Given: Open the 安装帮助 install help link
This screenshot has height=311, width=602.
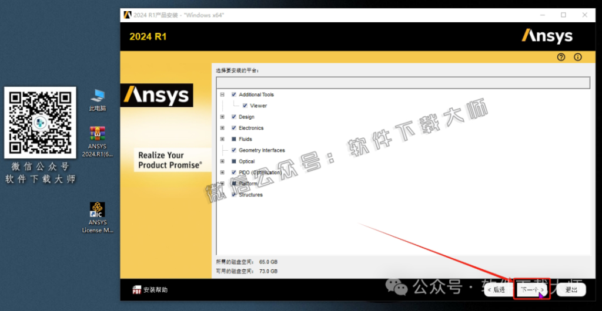Looking at the screenshot, I should pyautogui.click(x=155, y=290).
